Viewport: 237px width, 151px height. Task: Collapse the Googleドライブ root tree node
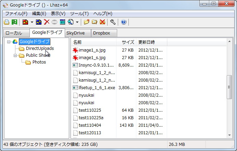click(9, 42)
